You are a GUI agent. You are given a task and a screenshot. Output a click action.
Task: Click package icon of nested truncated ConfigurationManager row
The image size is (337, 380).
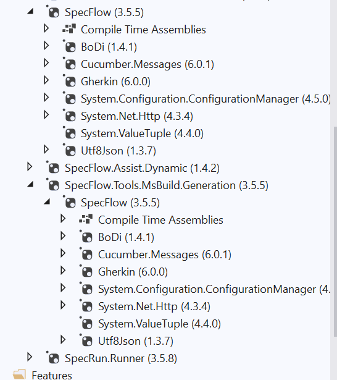click(86, 289)
